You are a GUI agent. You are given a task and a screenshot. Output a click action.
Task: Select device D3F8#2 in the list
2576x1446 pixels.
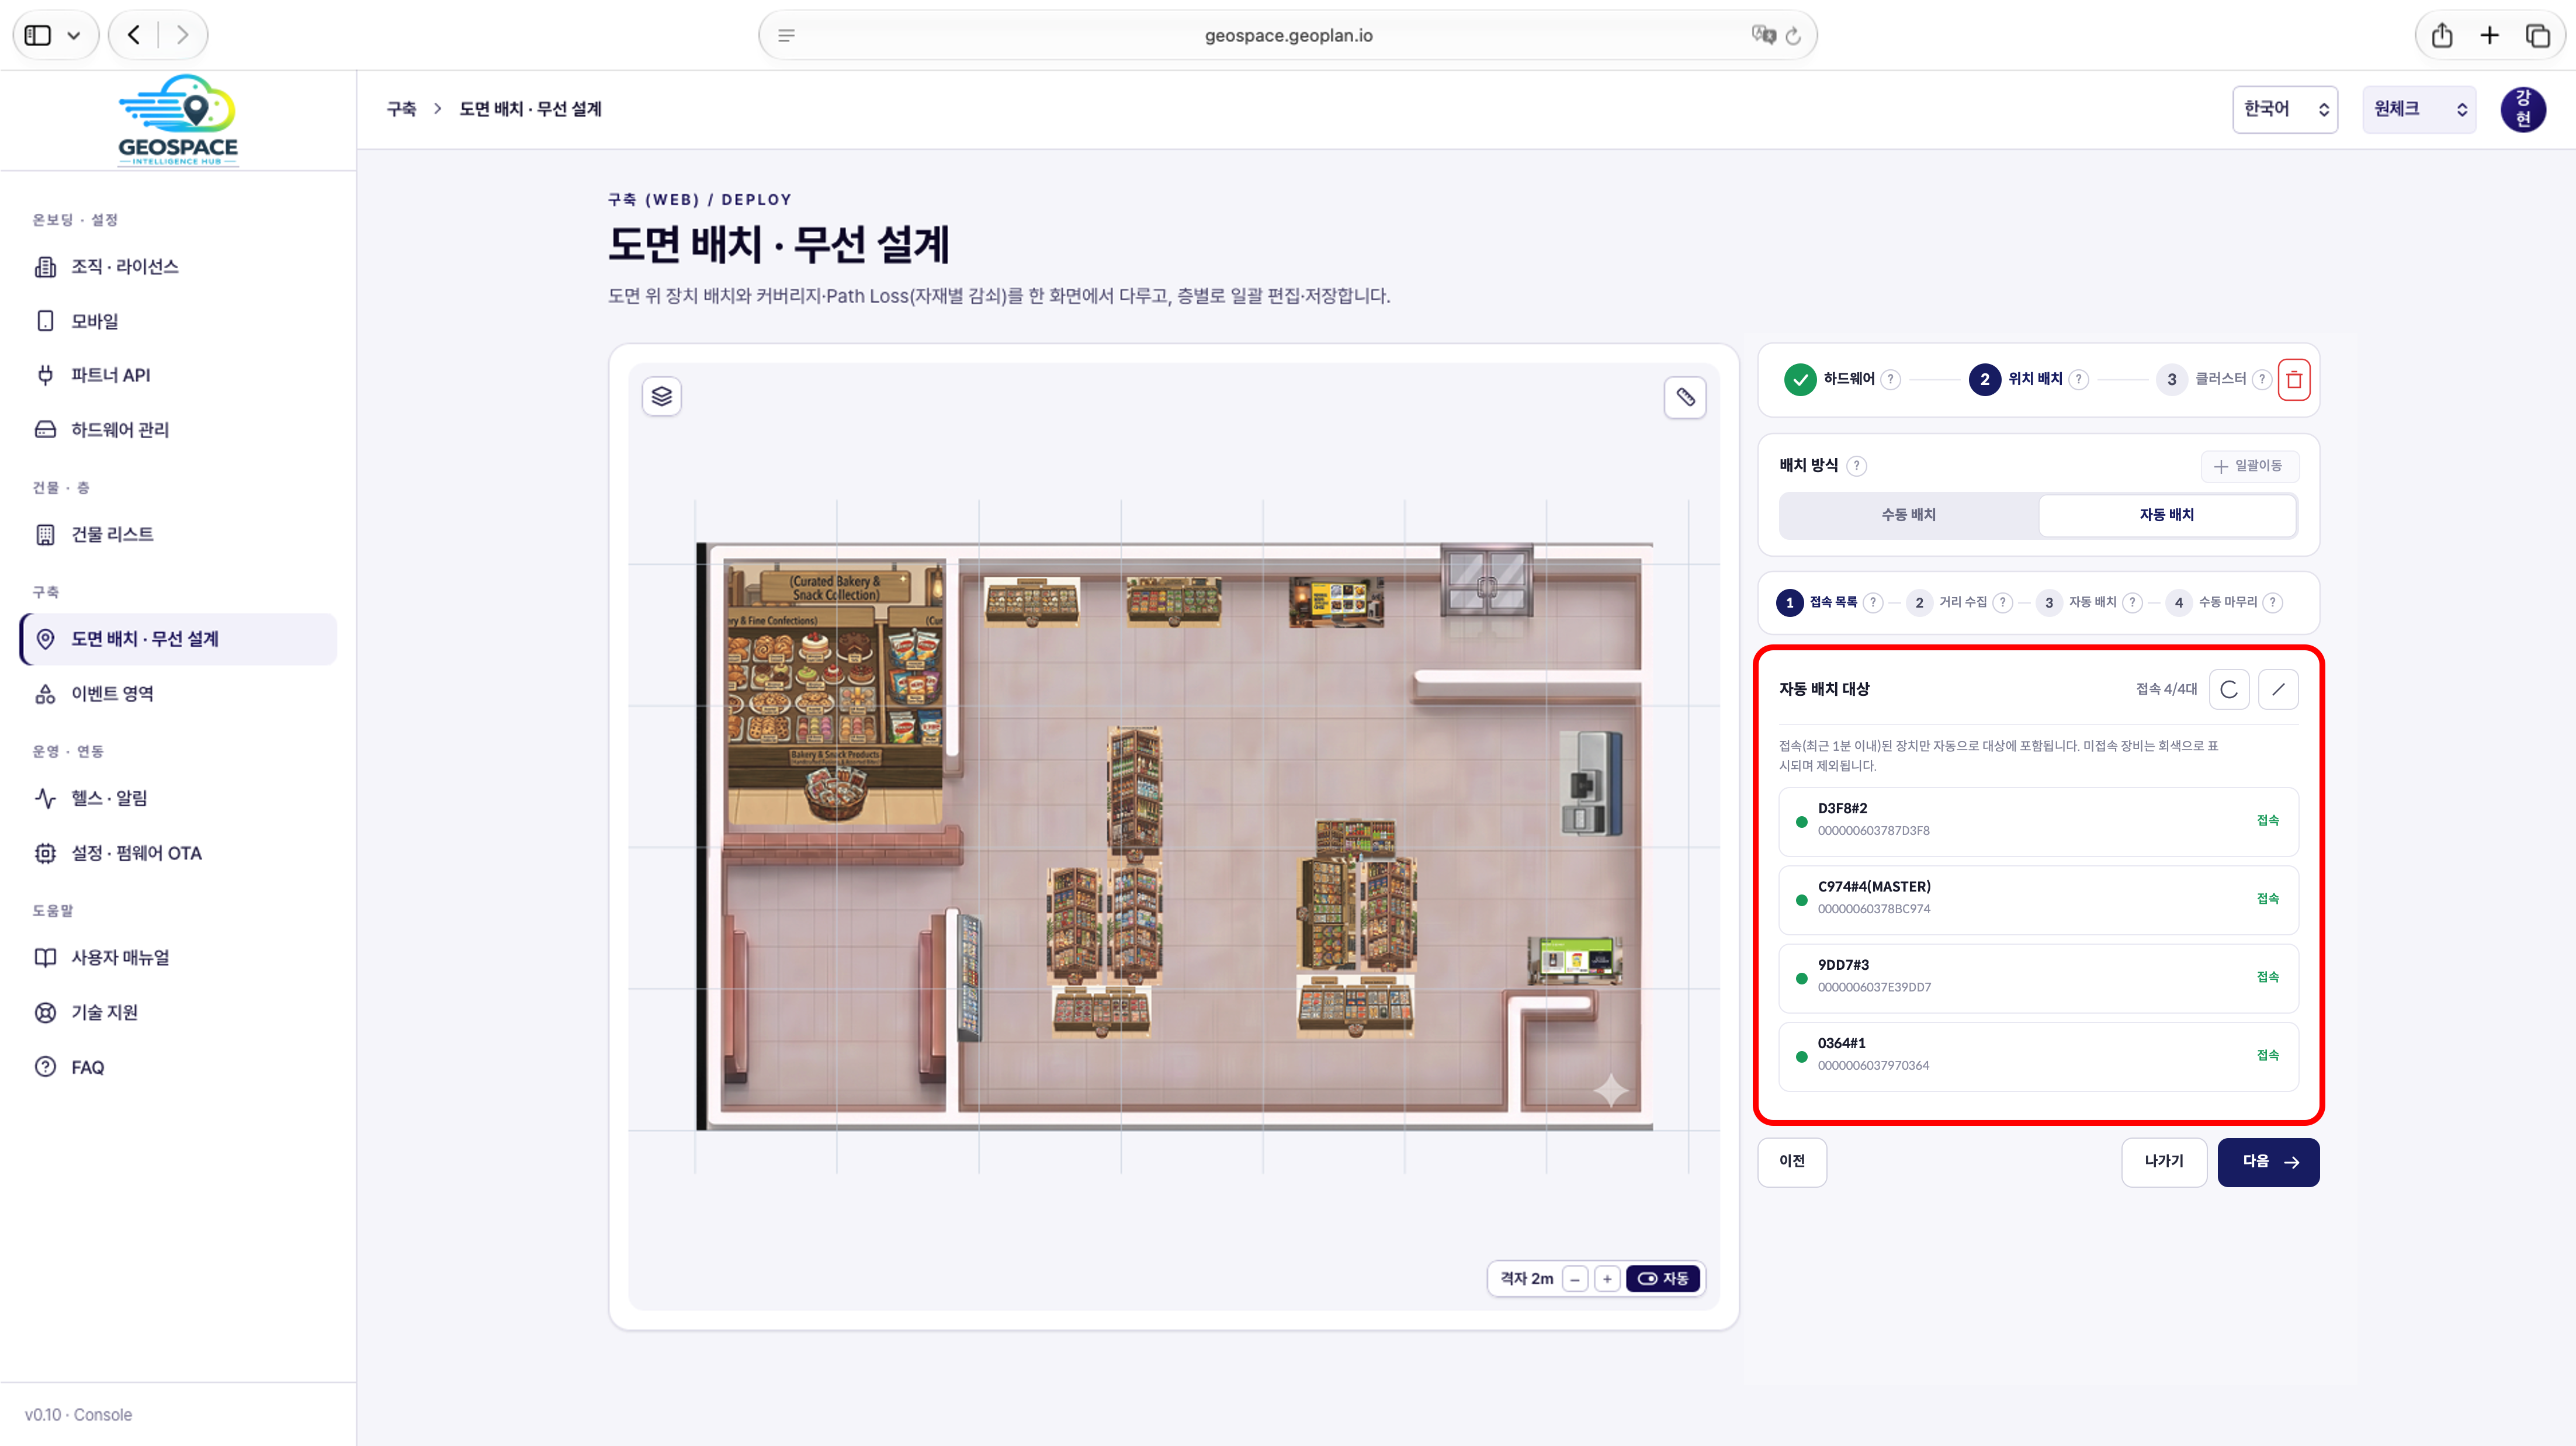(x=2038, y=821)
